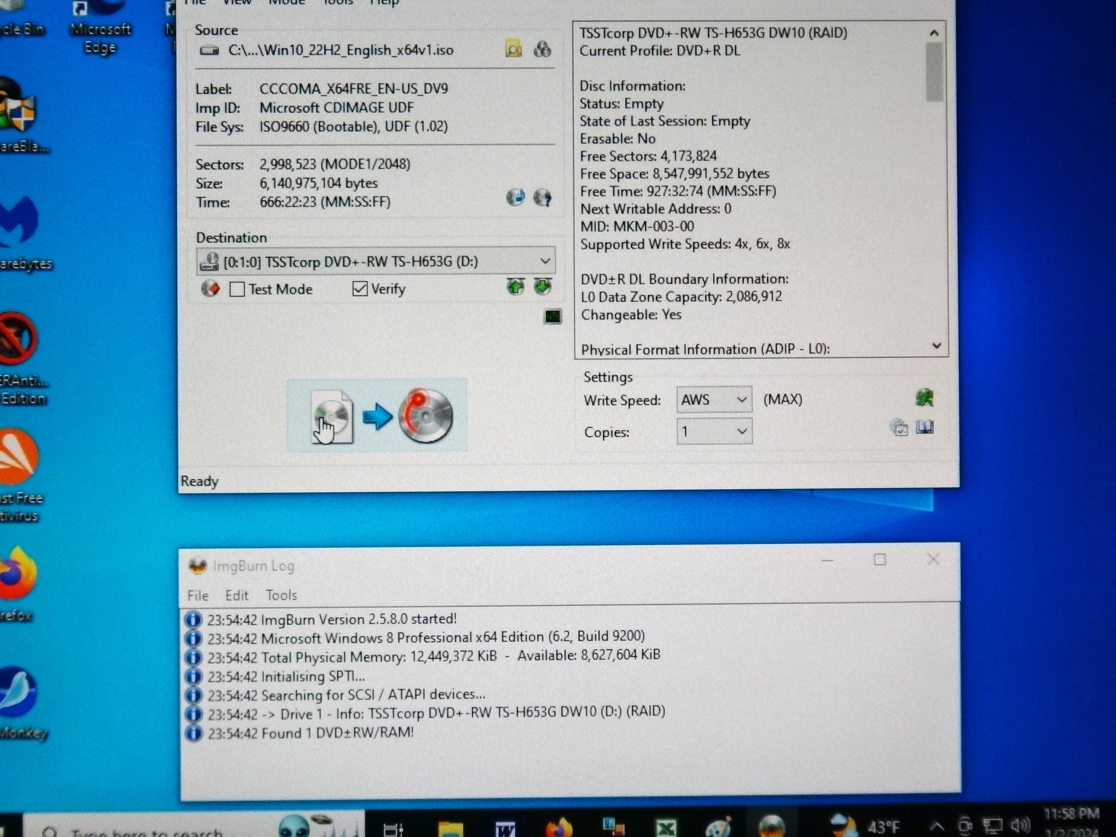
Task: Click the label value CCCOMA_X64FRE_EN-US_DV9
Action: (353, 89)
